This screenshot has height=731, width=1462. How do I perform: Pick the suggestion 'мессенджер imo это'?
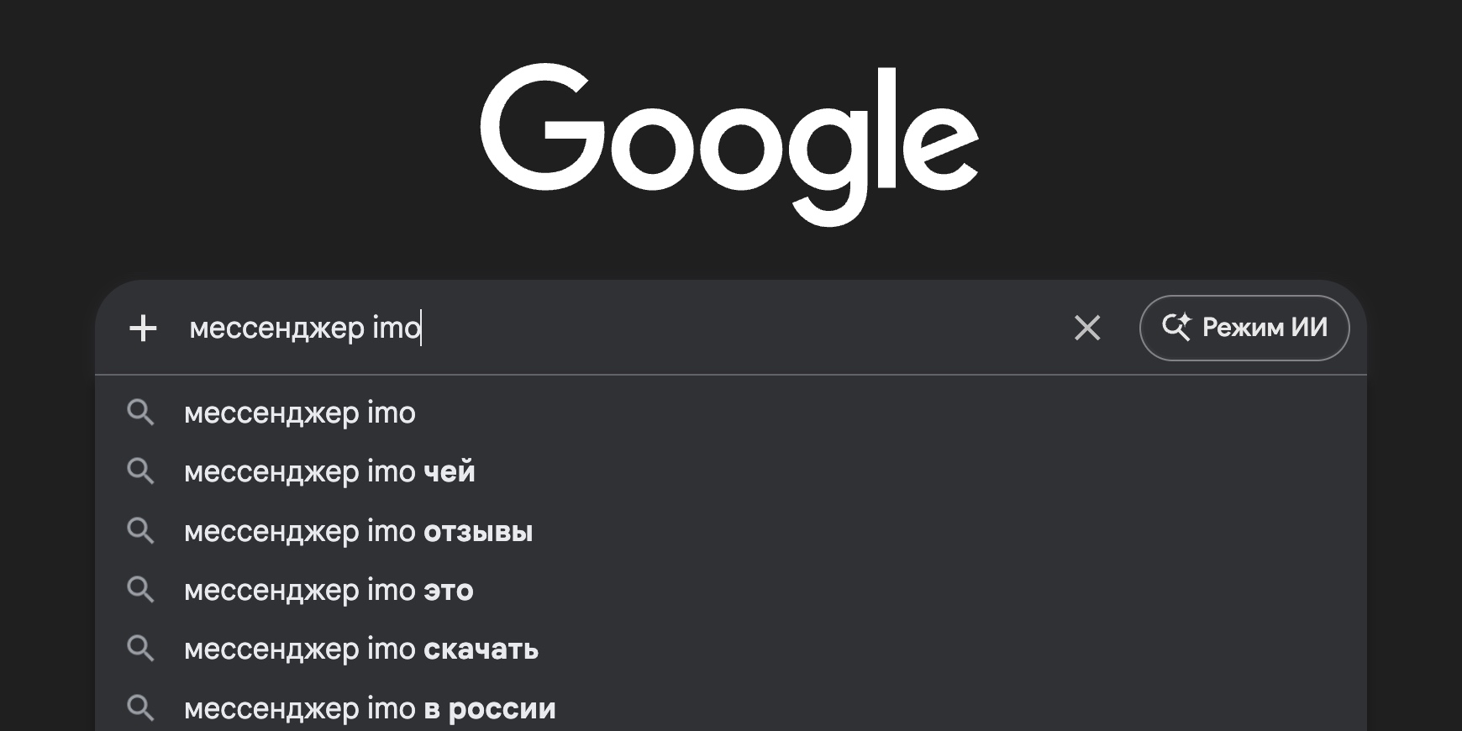point(329,590)
